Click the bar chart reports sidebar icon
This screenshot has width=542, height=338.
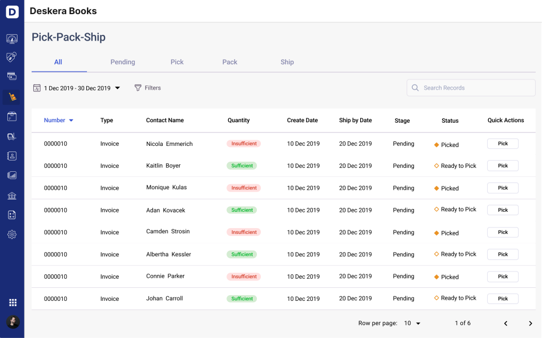(12, 175)
